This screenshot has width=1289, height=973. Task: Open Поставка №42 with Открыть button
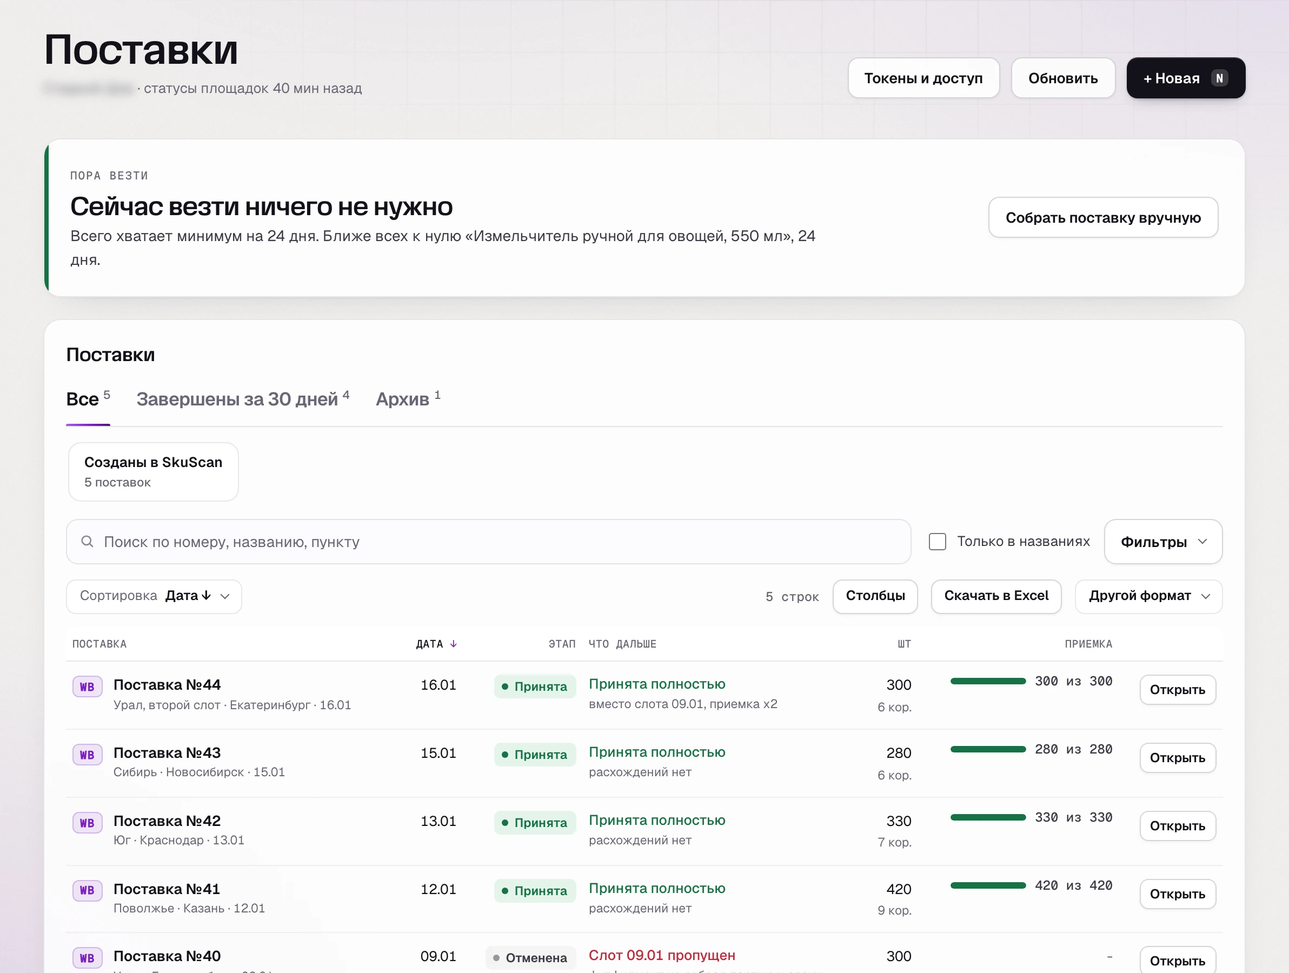(1177, 826)
